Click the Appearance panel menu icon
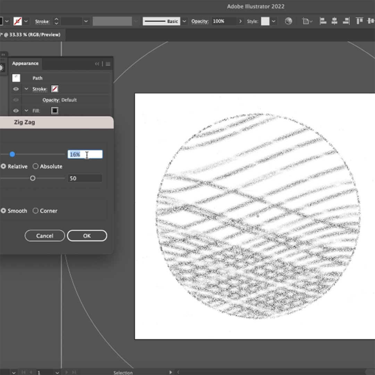The width and height of the screenshot is (375, 375). point(108,64)
